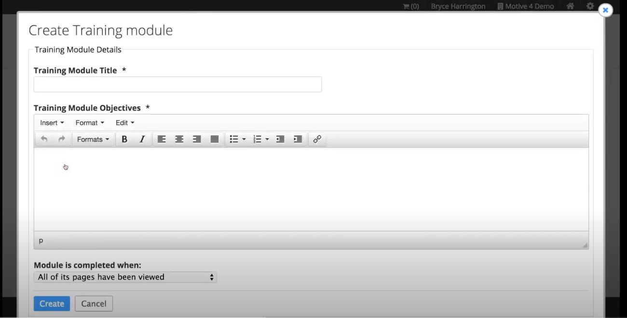Decrease indent of text
Viewport: 627px width, 318px height.
[x=280, y=139]
